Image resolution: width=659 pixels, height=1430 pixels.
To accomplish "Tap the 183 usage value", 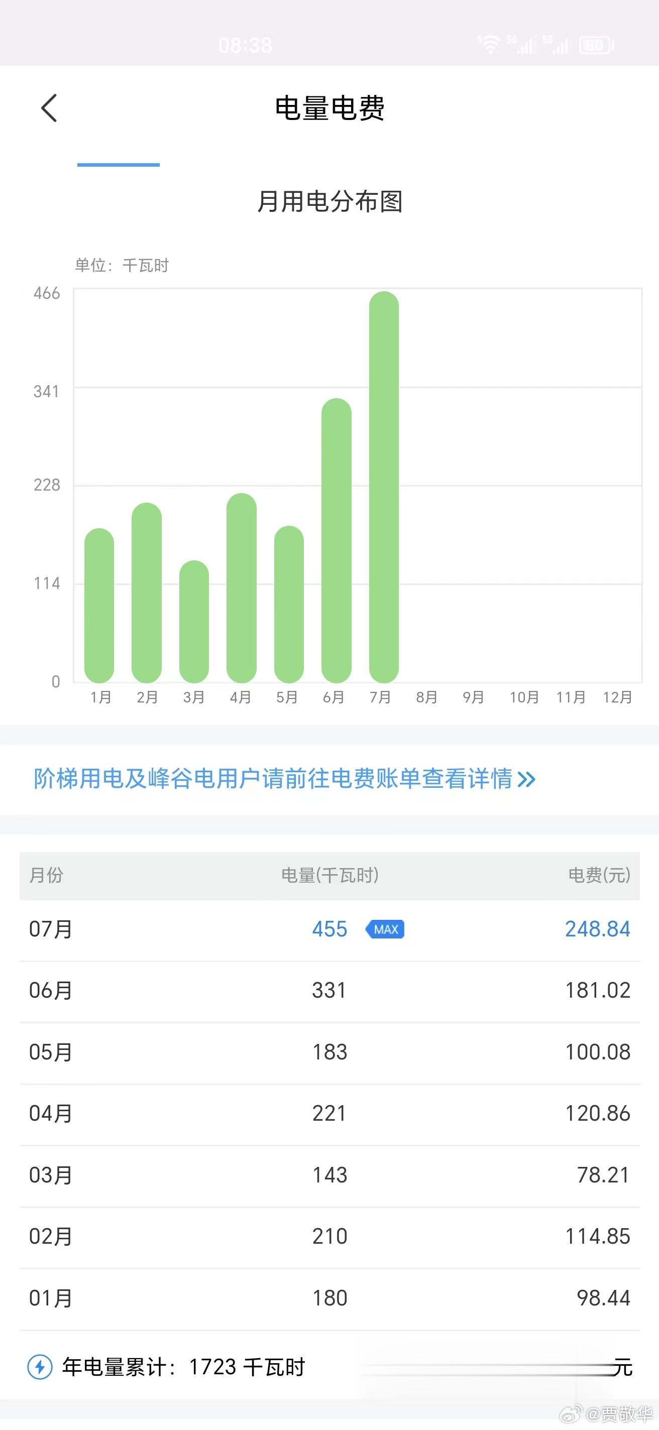I will (x=330, y=1052).
